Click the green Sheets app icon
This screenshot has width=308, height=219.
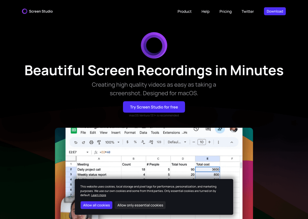tap(74, 130)
